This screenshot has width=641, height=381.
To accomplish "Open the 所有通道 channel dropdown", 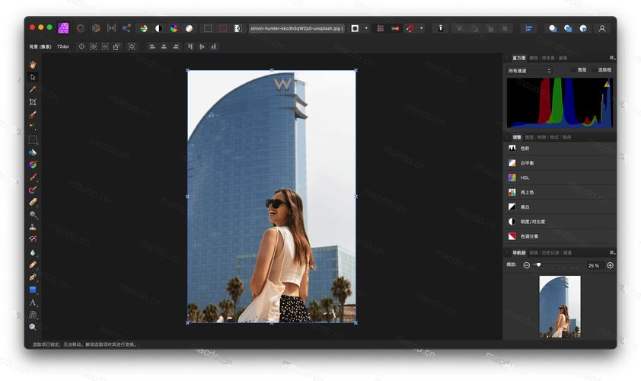I will [528, 70].
